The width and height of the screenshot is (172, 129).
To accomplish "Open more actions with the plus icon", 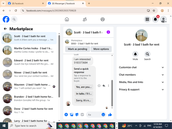I will pos(66,115).
